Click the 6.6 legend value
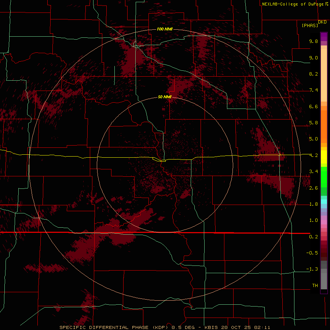330x330 pixels. click(x=313, y=106)
